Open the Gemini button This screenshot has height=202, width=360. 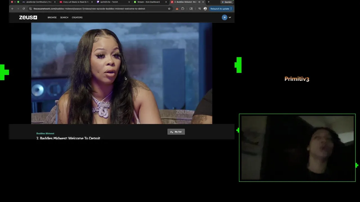tap(226, 2)
